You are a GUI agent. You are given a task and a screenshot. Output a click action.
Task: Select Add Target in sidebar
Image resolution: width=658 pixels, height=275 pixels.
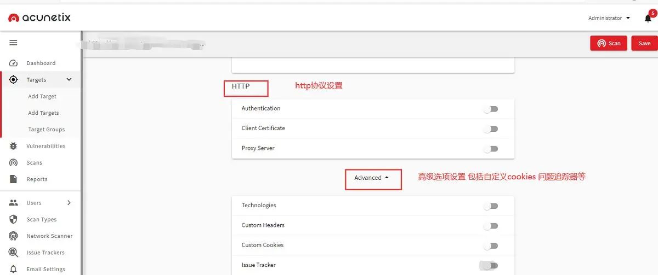point(42,96)
